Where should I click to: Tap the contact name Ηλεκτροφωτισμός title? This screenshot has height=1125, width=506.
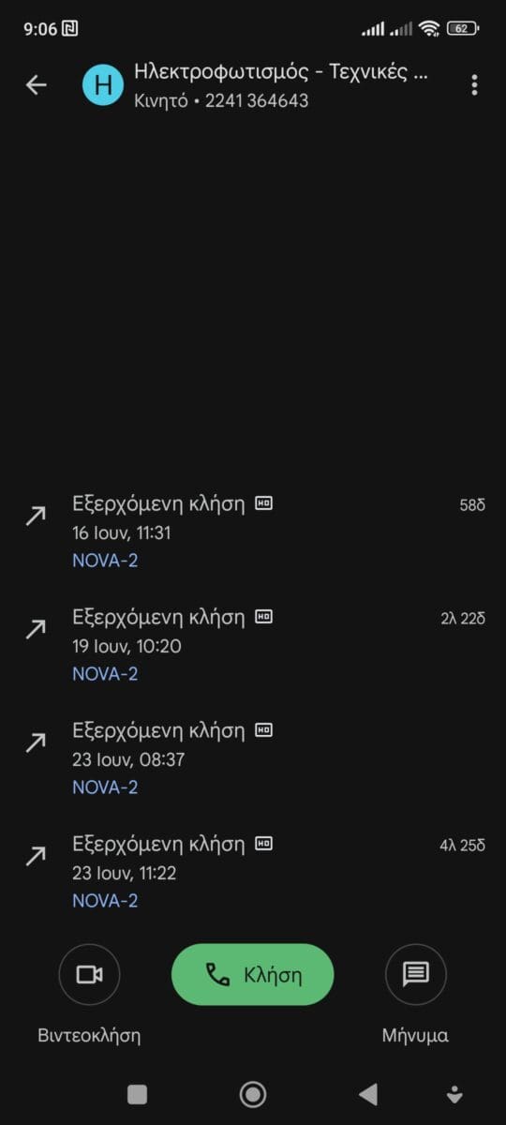tap(281, 71)
